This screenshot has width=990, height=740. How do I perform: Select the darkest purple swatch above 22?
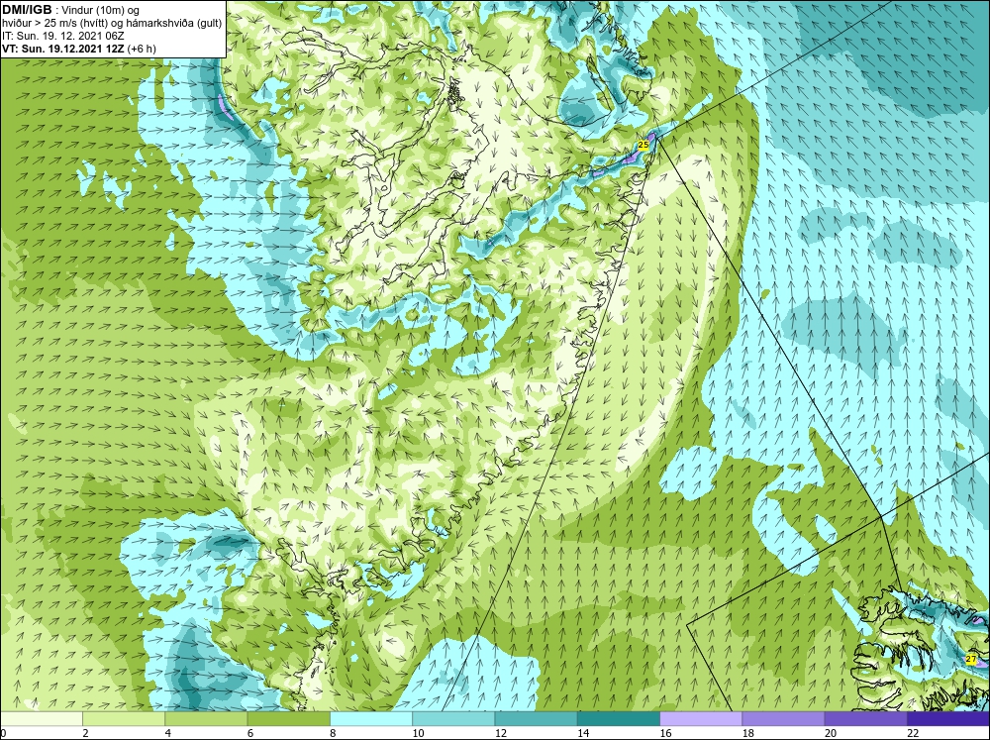[x=948, y=719]
